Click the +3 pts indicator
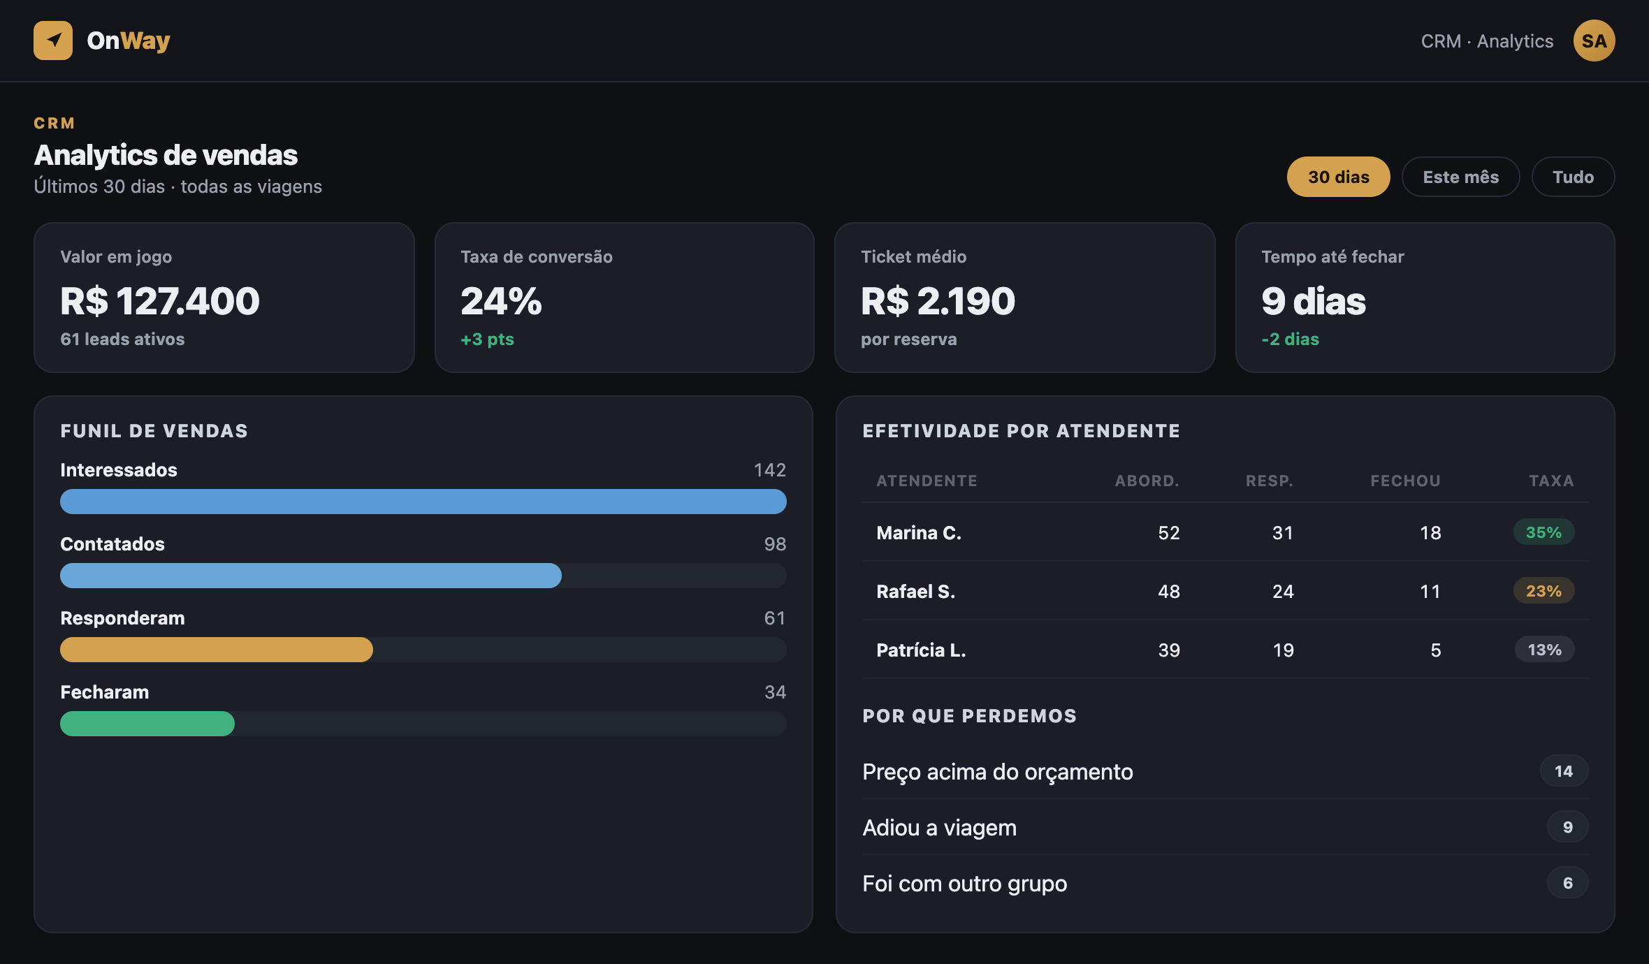Screen dimensions: 1649x964 487,339
